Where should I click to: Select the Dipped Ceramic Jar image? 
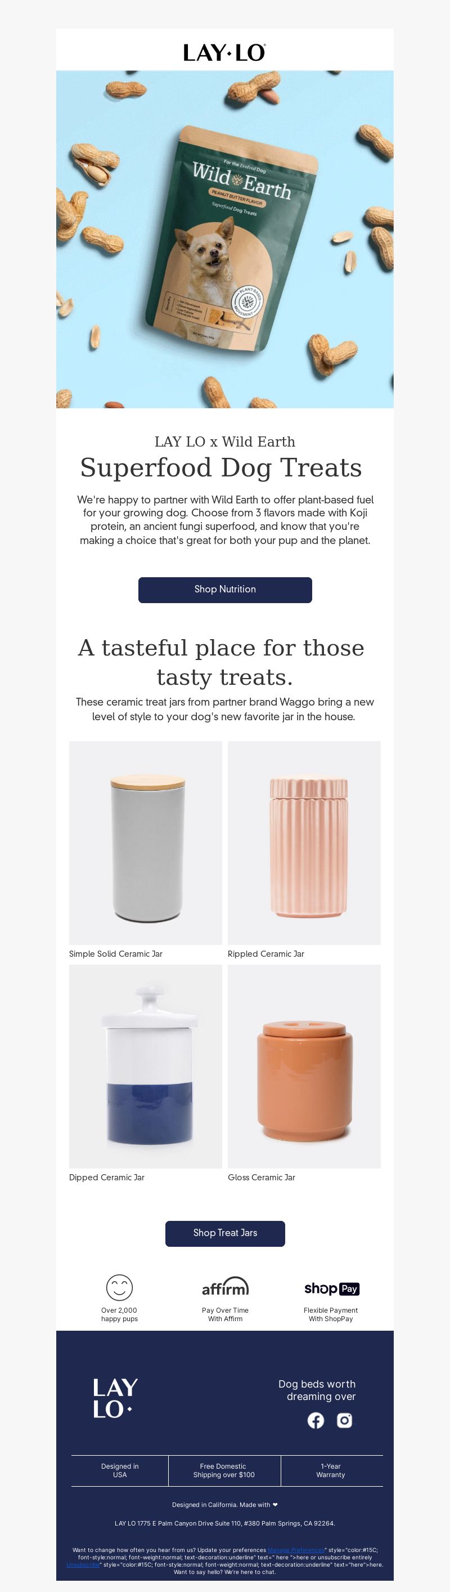145,1066
